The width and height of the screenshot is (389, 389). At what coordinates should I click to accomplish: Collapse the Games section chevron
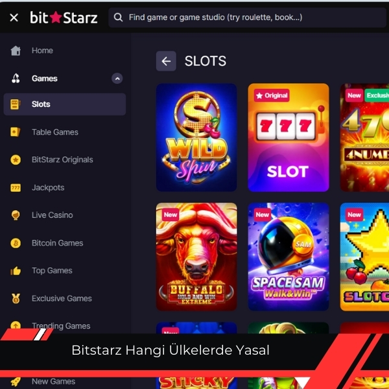point(117,78)
